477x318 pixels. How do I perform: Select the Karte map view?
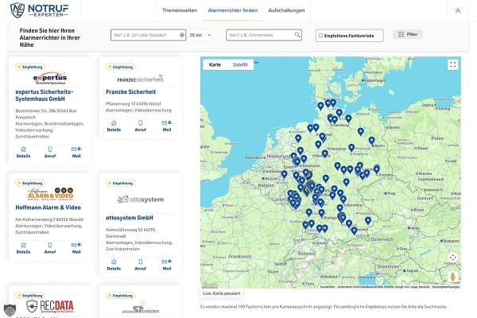pos(215,64)
